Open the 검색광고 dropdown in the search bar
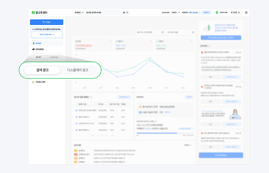This screenshot has width=269, height=173. click(x=79, y=13)
